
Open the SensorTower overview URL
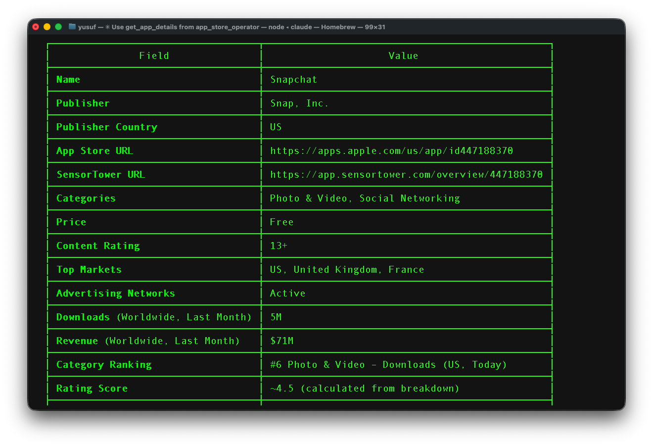(x=406, y=175)
